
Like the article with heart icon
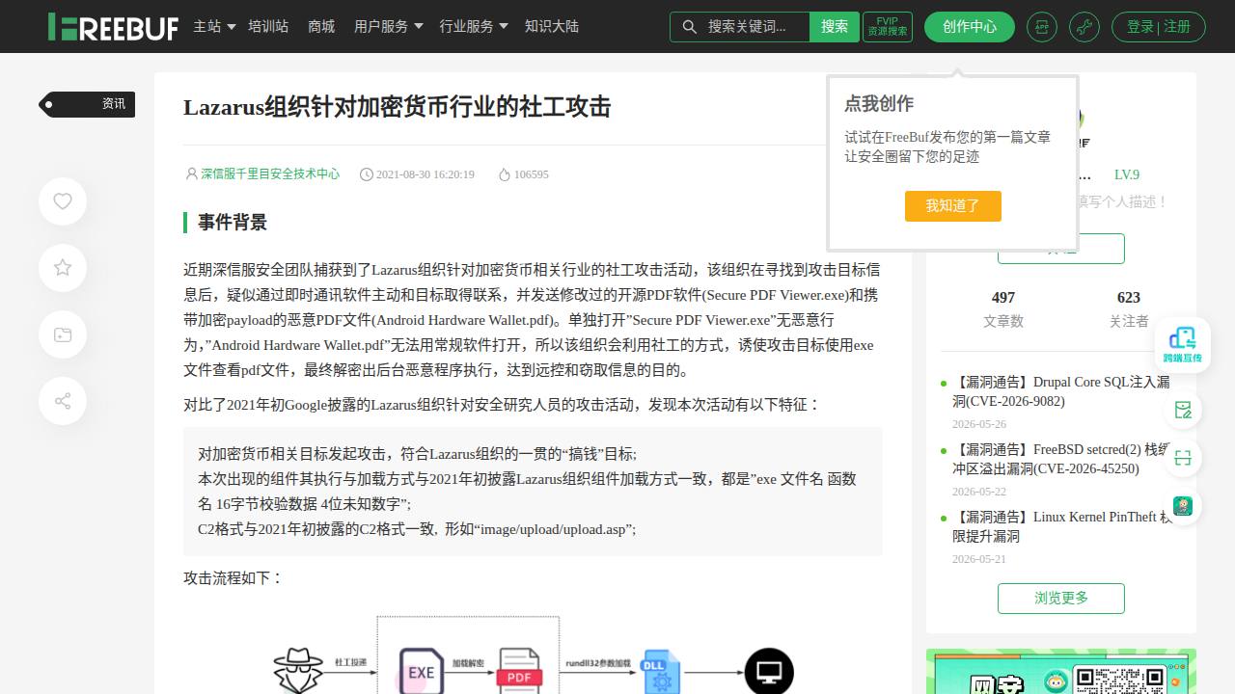(x=63, y=201)
